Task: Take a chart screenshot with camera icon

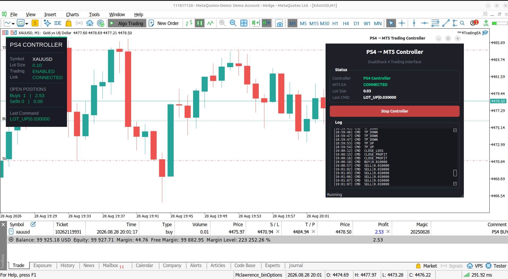Action: [x=279, y=23]
